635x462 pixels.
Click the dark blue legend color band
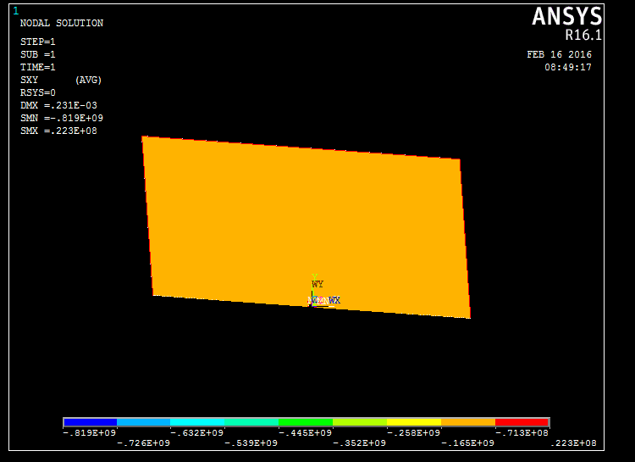tap(90, 422)
